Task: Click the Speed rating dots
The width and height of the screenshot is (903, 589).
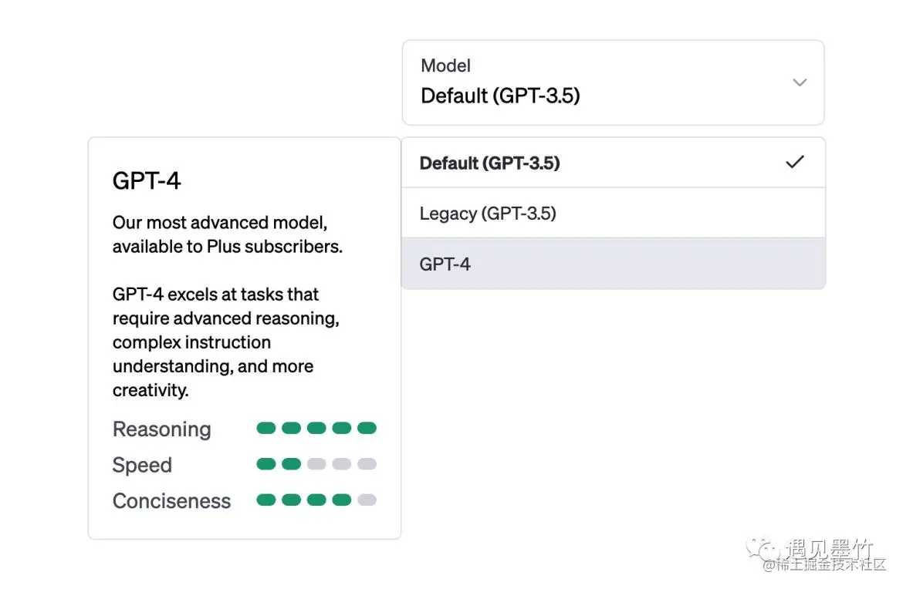Action: [316, 463]
